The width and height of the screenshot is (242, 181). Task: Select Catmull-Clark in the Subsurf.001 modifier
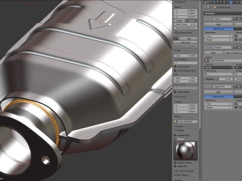[x=219, y=97]
